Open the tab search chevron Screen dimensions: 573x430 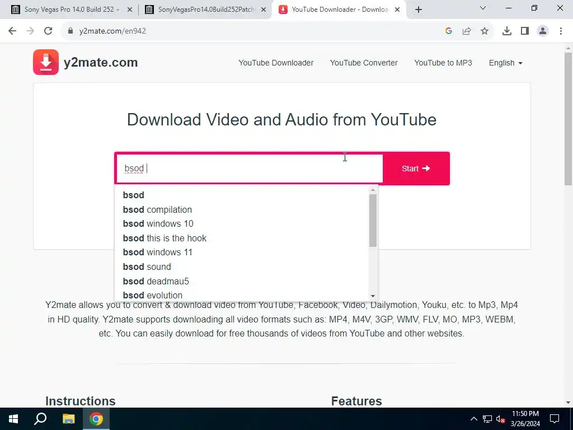coord(483,8)
